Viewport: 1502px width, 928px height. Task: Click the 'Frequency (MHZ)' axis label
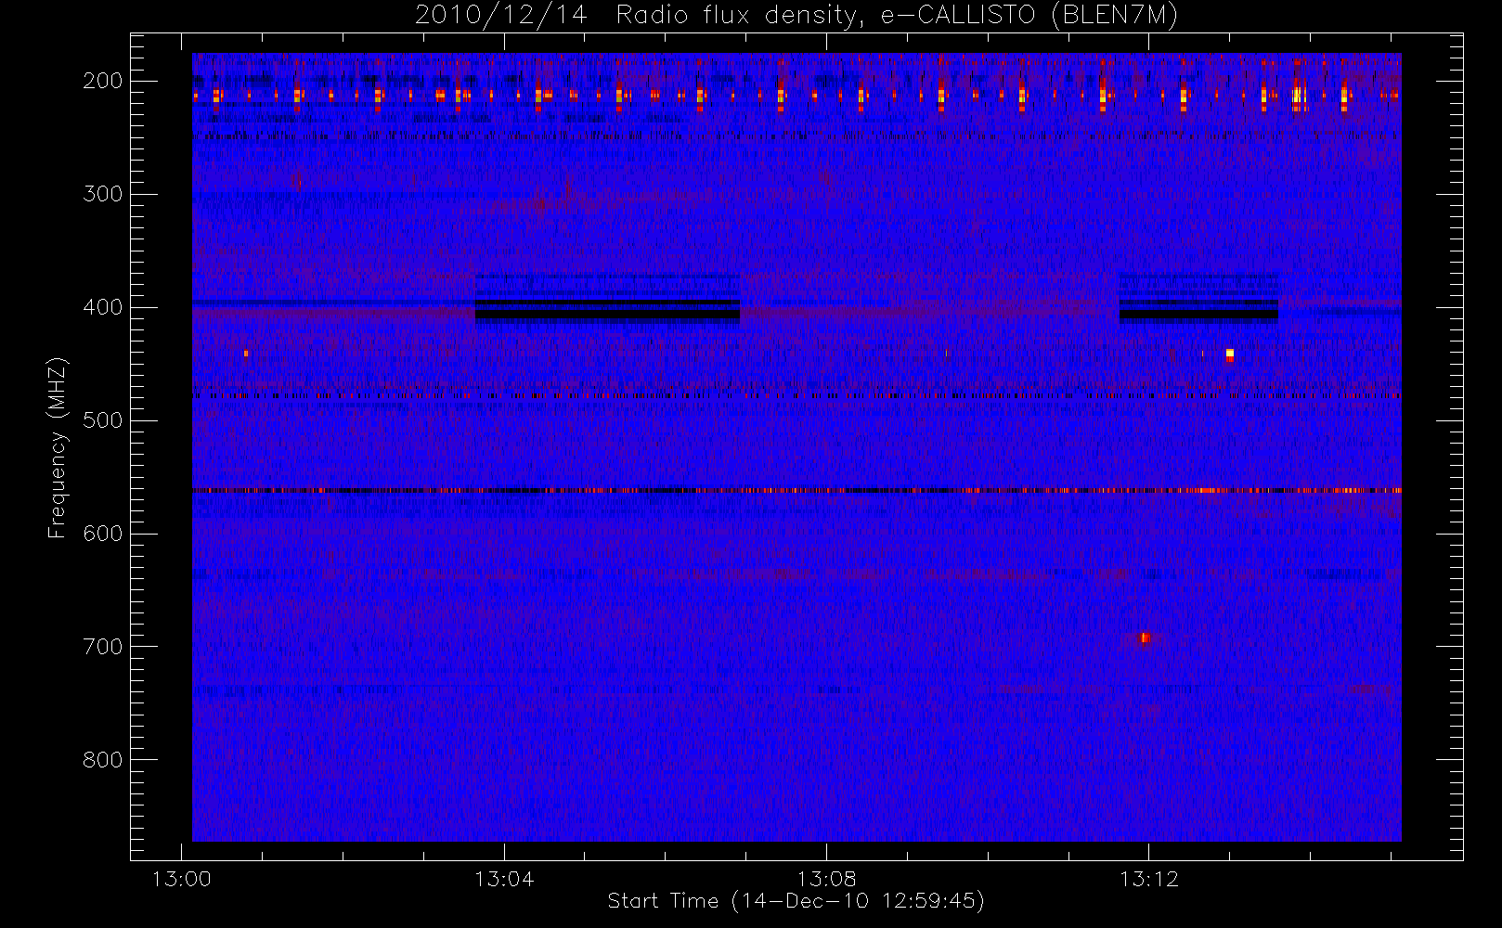coord(58,448)
